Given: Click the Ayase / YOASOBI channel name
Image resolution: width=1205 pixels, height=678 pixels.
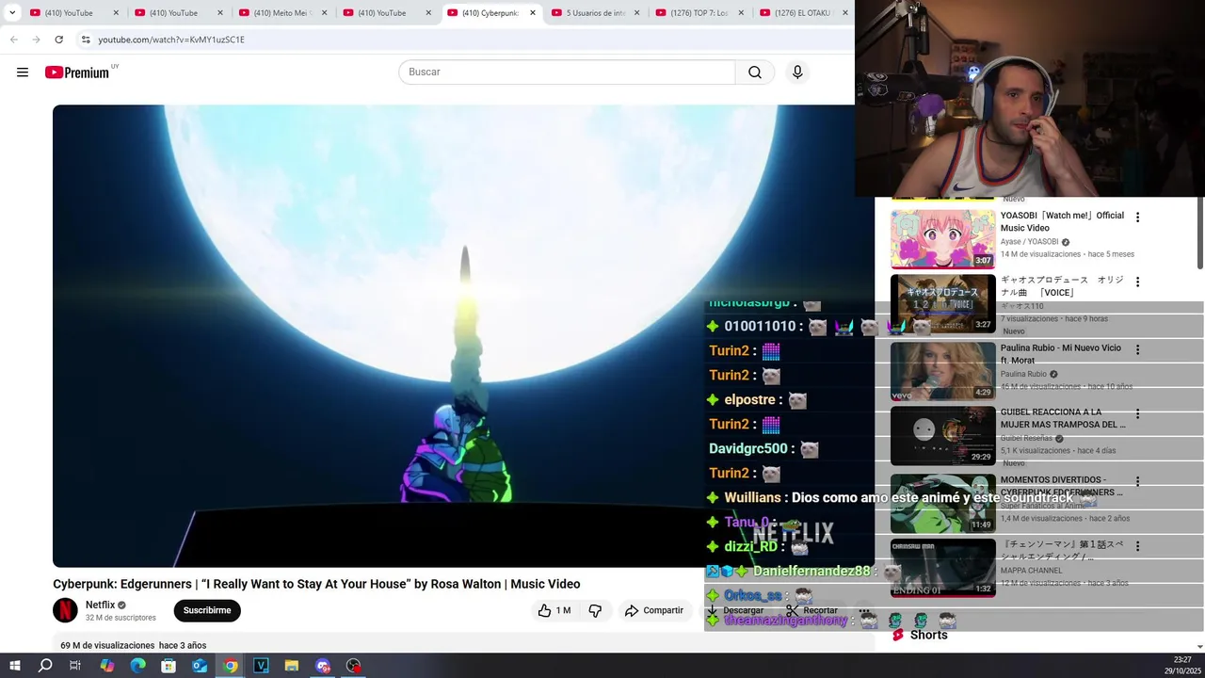Looking at the screenshot, I should pyautogui.click(x=1029, y=242).
